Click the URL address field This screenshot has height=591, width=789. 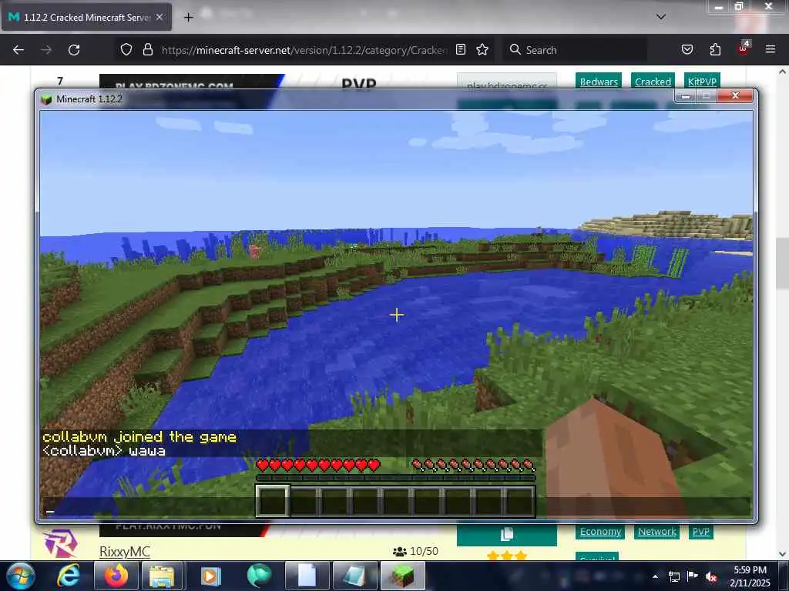[304, 50]
